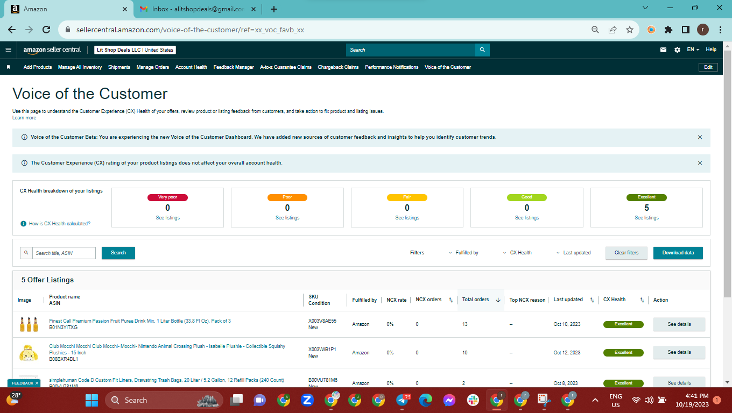This screenshot has height=413, width=732.
Task: See details for the Isabelle Plushie listing
Action: pyautogui.click(x=679, y=352)
